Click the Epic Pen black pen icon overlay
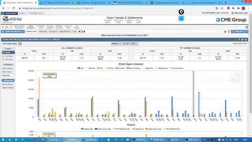 coord(181,12)
